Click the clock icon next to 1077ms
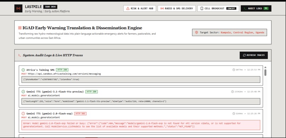Viewport: 286px width, 138px height. pos(233,70)
